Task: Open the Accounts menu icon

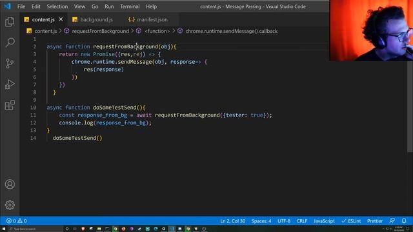Action: 10,184
